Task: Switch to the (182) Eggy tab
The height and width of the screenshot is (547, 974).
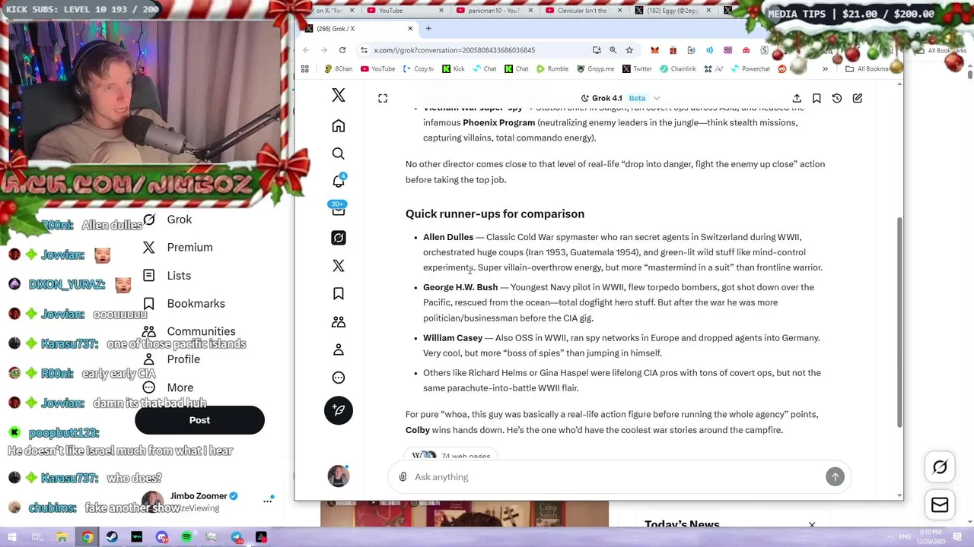Action: tap(673, 10)
